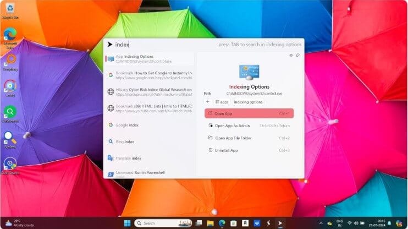Select the Listary desktop shortcut icon
The width and height of the screenshot is (408, 229).
(10, 88)
